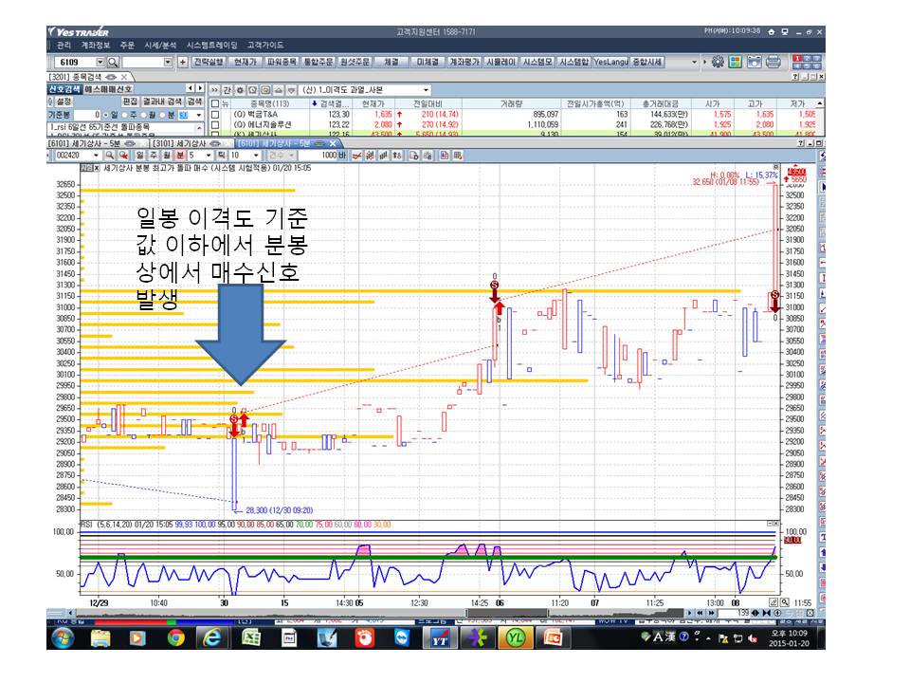Click the printer icon in top toolbar
This screenshot has width=910, height=683.
pos(773,62)
